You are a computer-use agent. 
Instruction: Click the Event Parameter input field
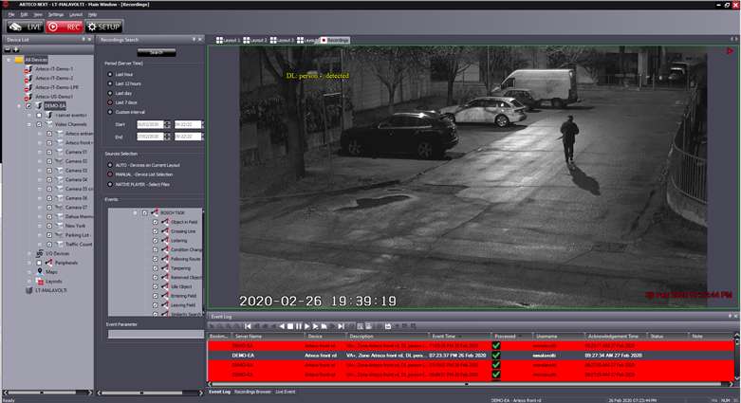(x=154, y=334)
